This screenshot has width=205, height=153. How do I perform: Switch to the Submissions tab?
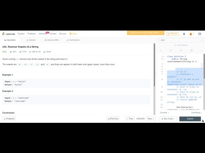click(x=73, y=40)
